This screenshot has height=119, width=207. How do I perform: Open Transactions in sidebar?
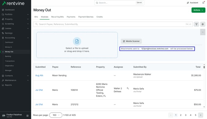tap(10, 61)
